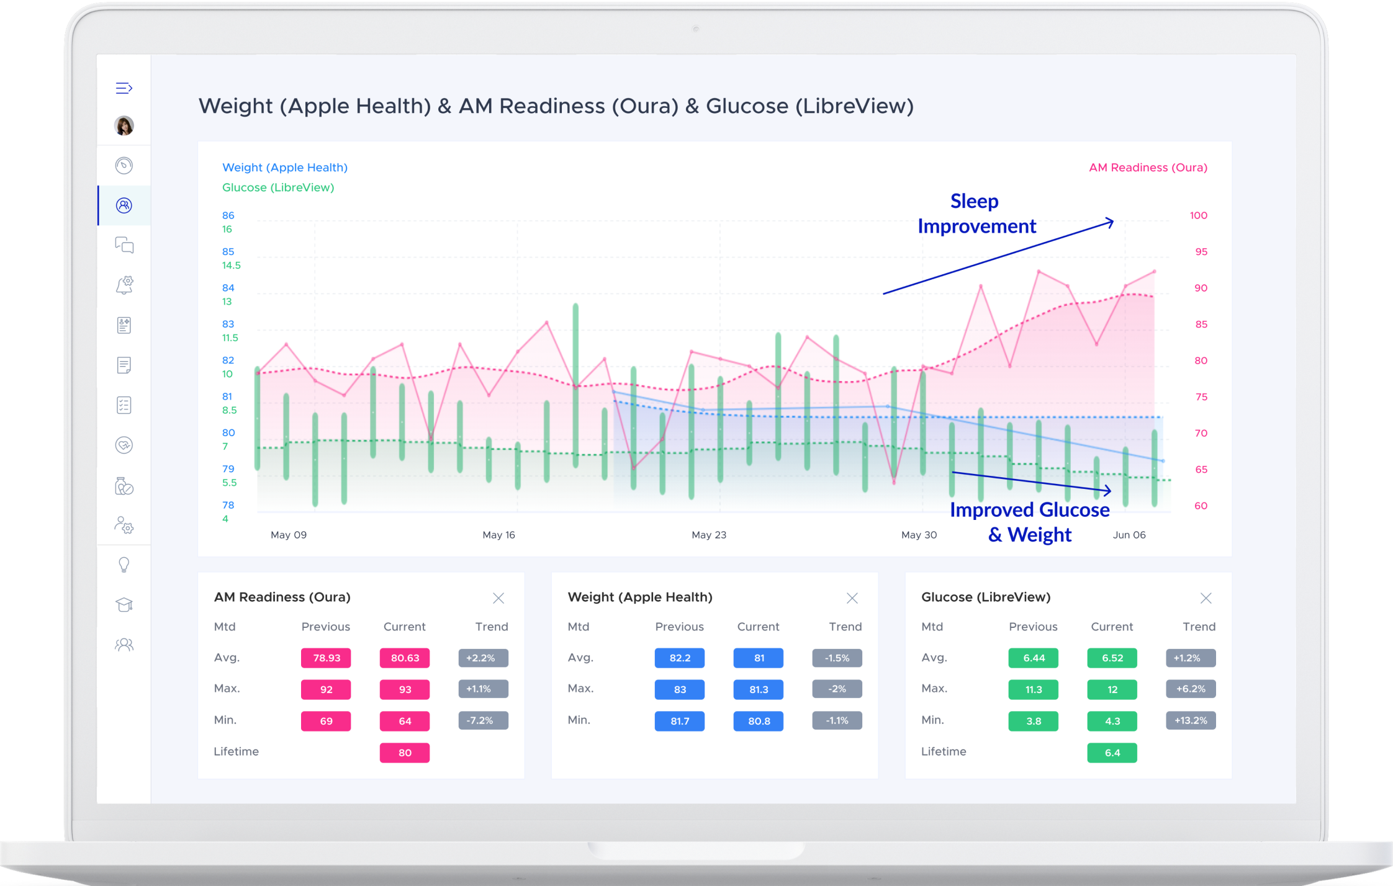Screen dimensions: 1393x886
Task: Open the notes document icon in the sidebar
Action: 124,365
